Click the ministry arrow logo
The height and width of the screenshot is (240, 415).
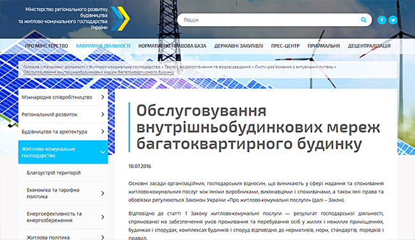pos(121,19)
